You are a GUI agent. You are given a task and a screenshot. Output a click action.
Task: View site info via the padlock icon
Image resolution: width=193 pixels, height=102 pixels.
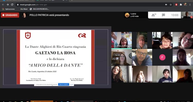coord(18,5)
